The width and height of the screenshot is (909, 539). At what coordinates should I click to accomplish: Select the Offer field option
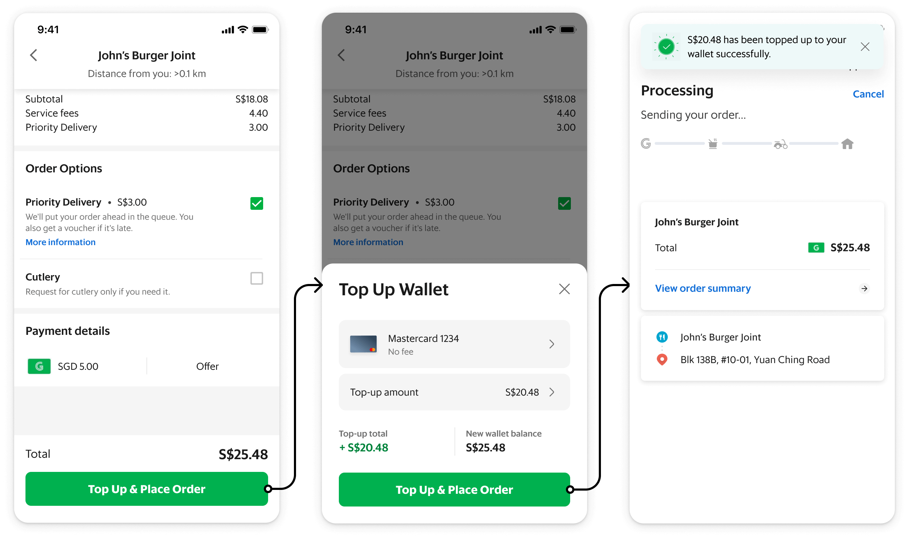pyautogui.click(x=208, y=366)
